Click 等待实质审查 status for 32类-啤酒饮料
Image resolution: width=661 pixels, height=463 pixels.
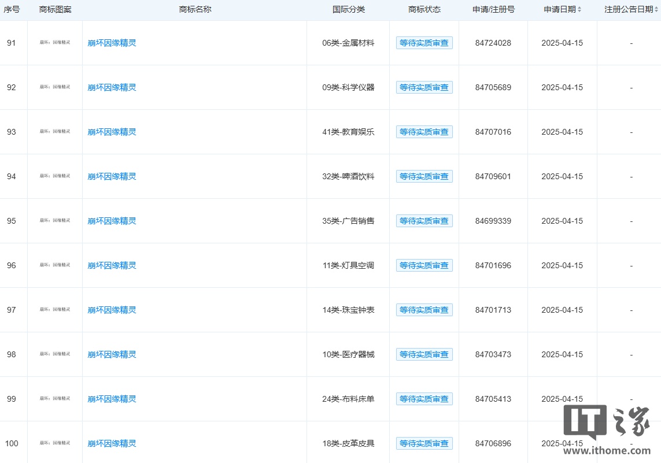[424, 176]
